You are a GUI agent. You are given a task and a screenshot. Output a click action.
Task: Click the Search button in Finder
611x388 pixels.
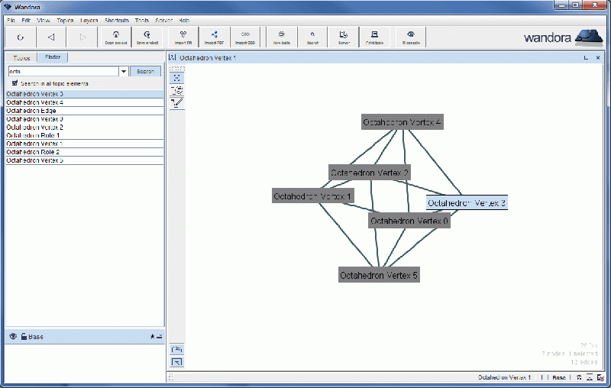145,71
